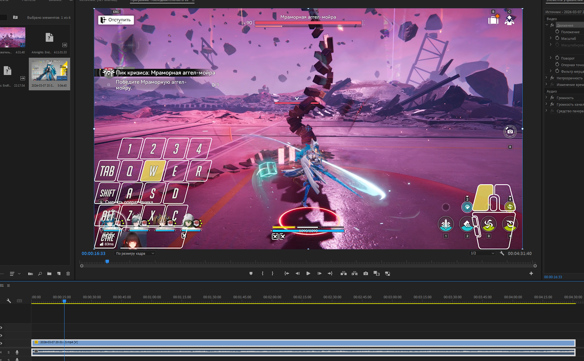
Task: Jump to the Out point
Action: tap(330, 273)
